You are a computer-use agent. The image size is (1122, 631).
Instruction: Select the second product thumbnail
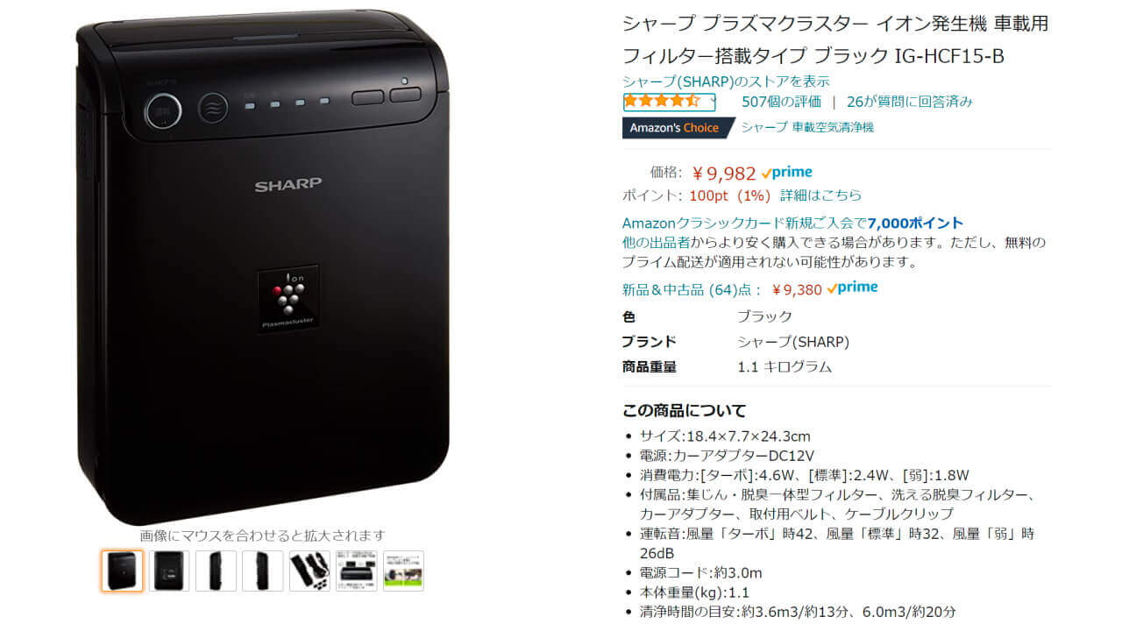[169, 571]
